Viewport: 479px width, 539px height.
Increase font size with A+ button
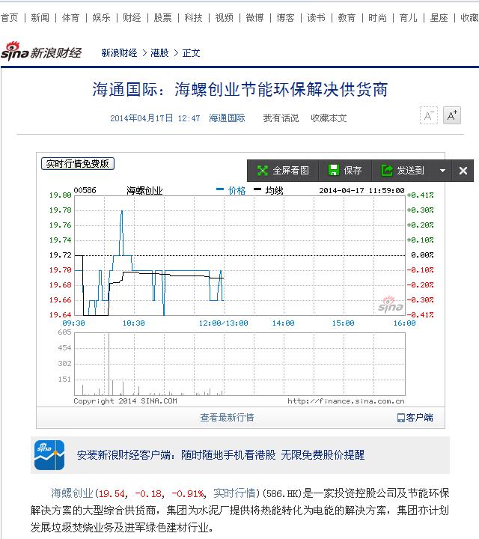(x=452, y=115)
